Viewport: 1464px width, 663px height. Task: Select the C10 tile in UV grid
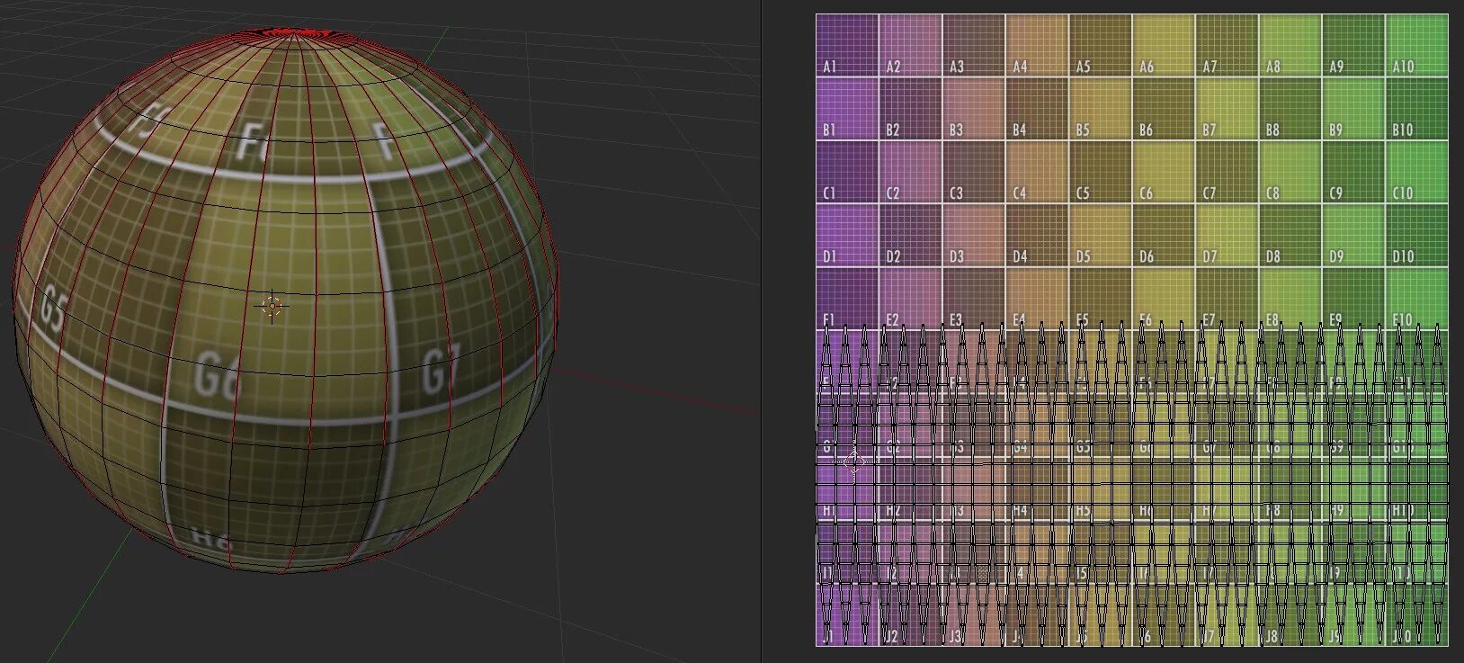pos(1417,172)
